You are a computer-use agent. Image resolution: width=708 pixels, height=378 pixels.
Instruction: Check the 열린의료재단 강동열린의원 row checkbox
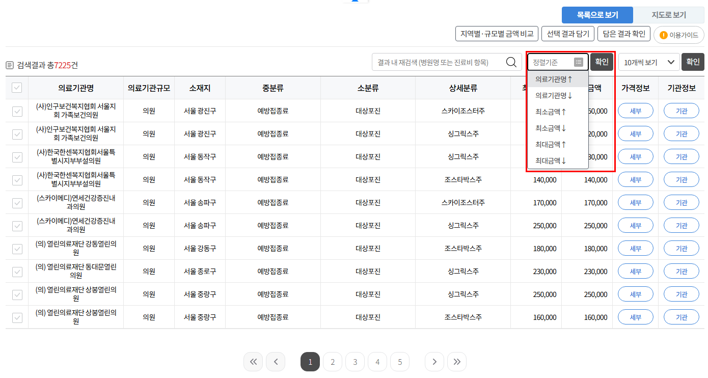click(17, 248)
